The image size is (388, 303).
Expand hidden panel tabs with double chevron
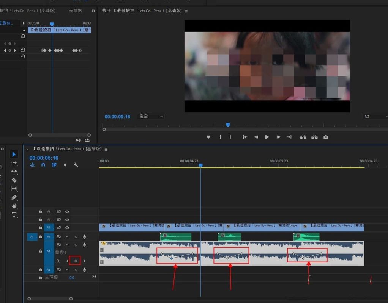click(93, 11)
